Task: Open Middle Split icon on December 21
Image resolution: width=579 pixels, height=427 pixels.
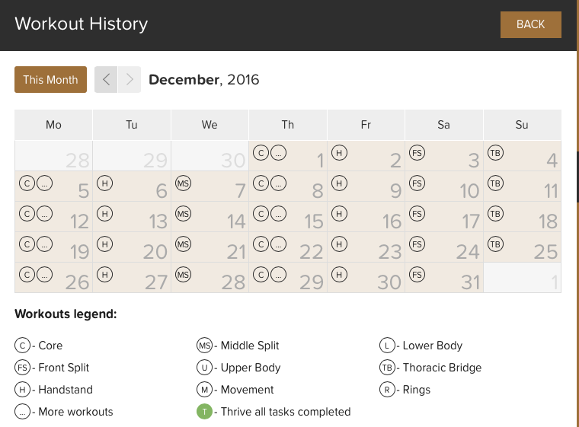Action: click(x=183, y=244)
